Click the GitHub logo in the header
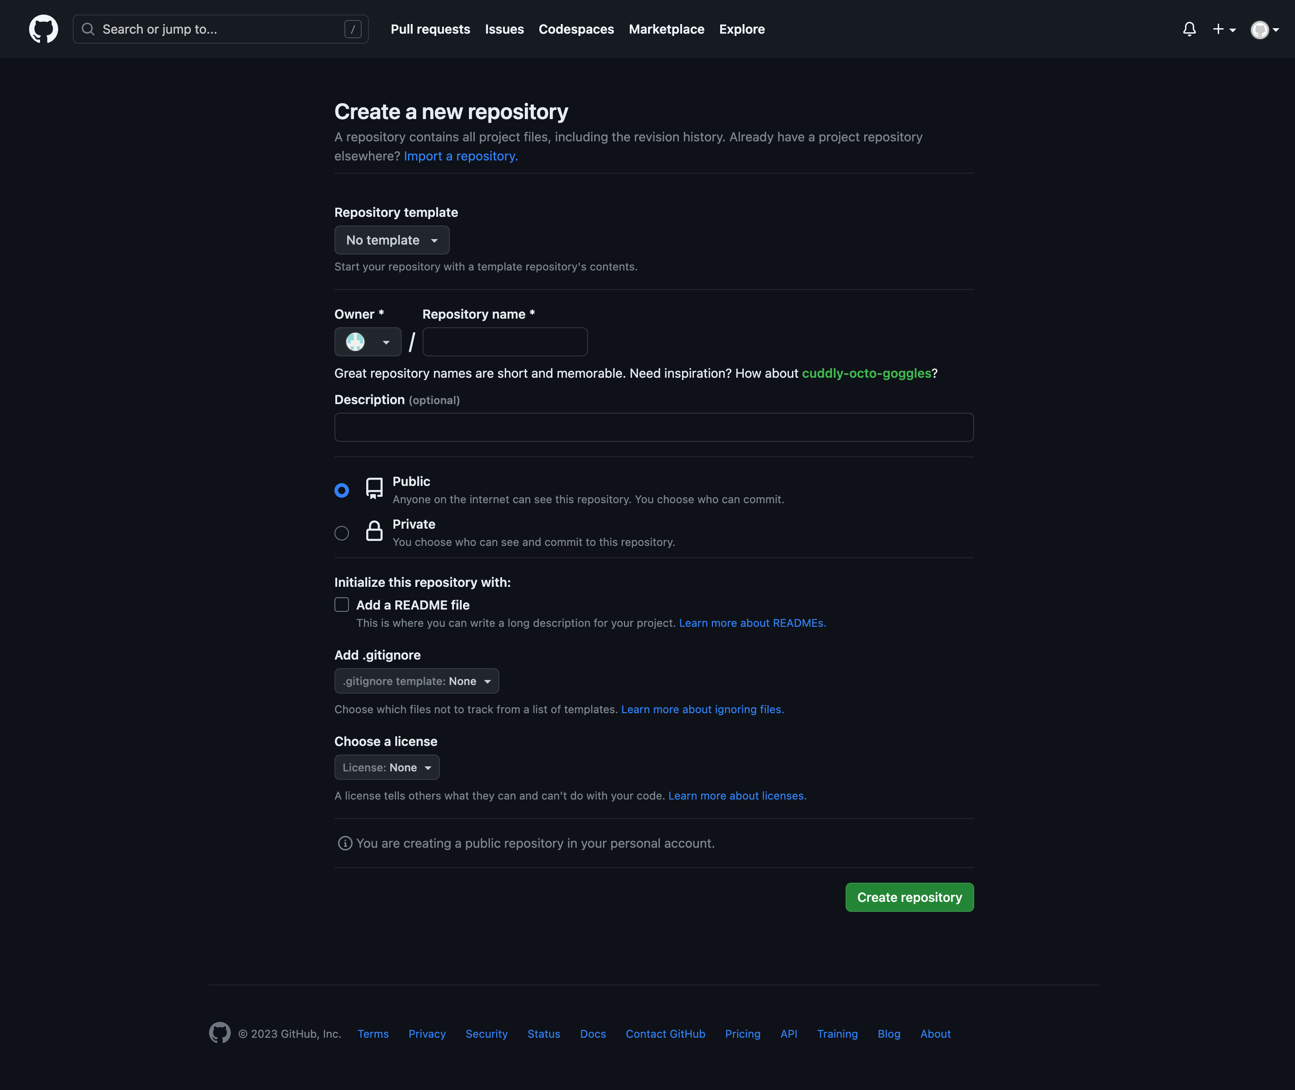1295x1090 pixels. coord(43,29)
